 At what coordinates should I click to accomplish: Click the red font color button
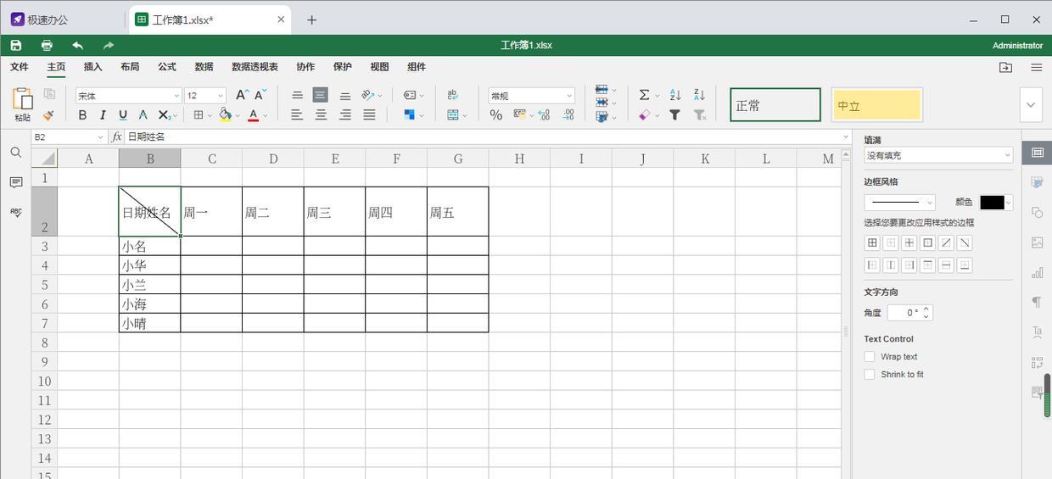click(253, 114)
